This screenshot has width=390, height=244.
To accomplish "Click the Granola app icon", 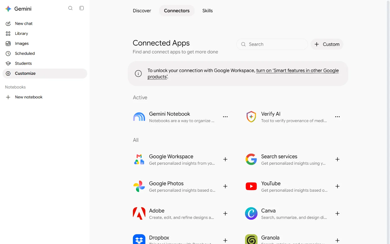I will click(251, 239).
